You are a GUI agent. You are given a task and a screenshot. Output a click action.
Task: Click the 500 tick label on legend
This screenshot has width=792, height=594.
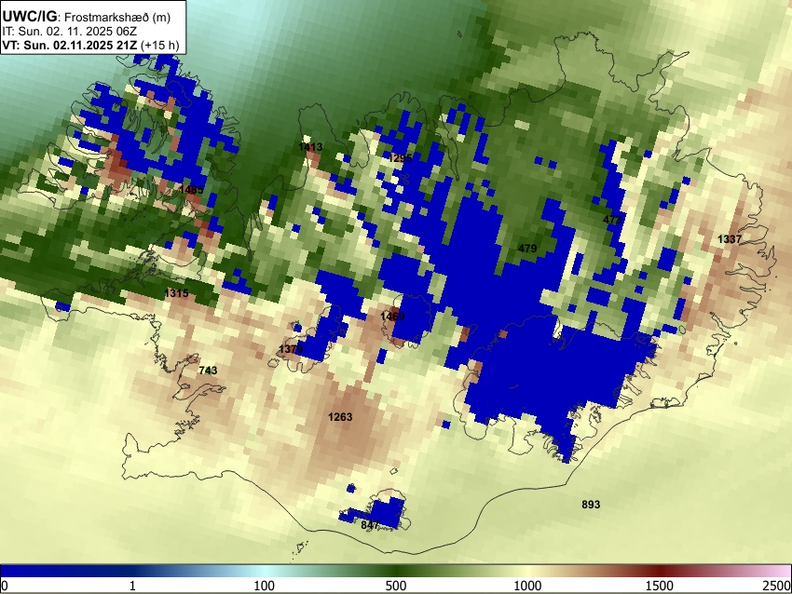[x=396, y=586]
